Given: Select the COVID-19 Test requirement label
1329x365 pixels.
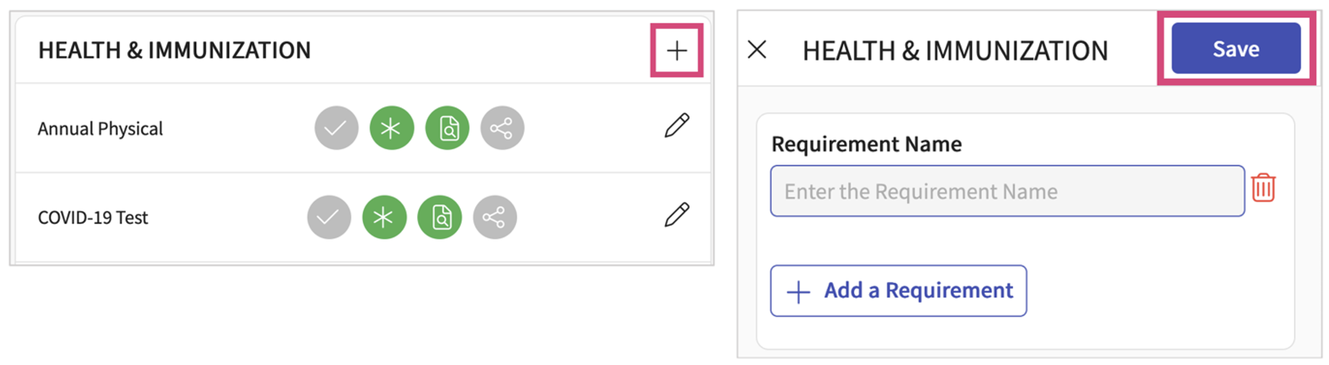Looking at the screenshot, I should pos(93,218).
